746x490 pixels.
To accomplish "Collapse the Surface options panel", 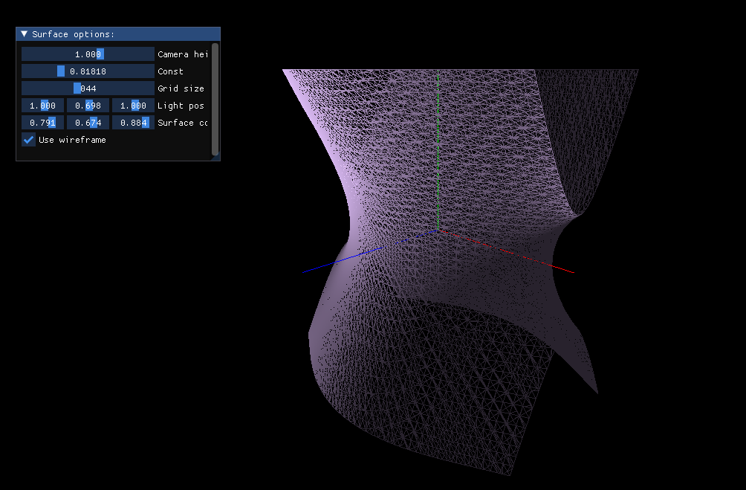I will point(25,34).
